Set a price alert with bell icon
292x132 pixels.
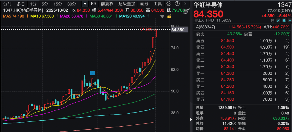coord(284,21)
